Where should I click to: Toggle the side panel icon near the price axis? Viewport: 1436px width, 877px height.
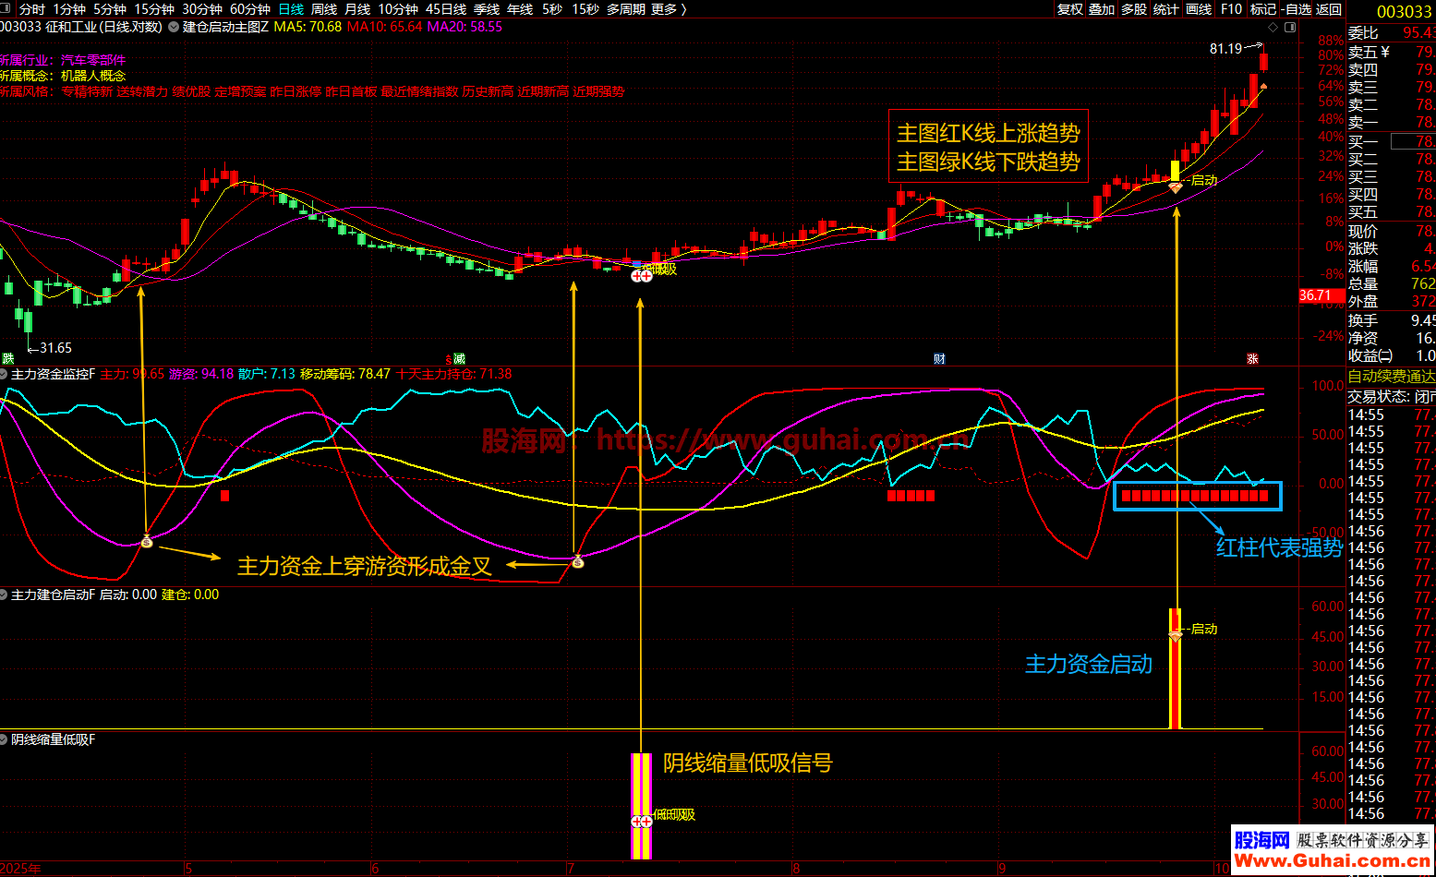1290,28
